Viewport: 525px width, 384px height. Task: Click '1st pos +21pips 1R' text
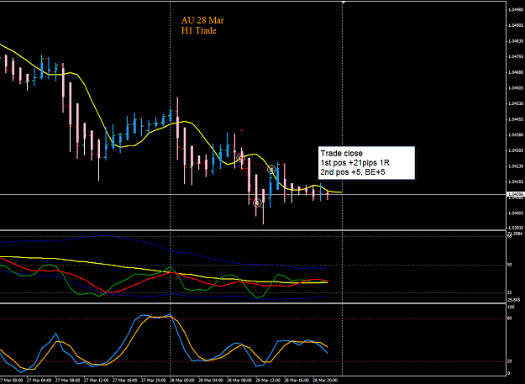[355, 163]
